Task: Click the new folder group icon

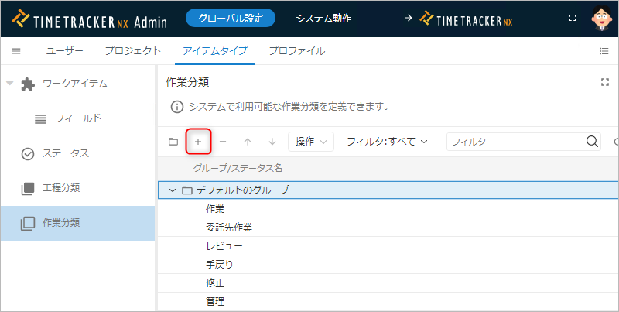Action: (x=173, y=142)
